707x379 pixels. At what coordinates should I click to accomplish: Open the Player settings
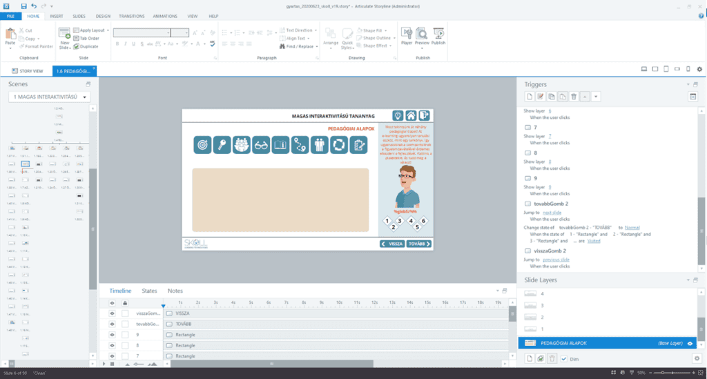(x=407, y=37)
